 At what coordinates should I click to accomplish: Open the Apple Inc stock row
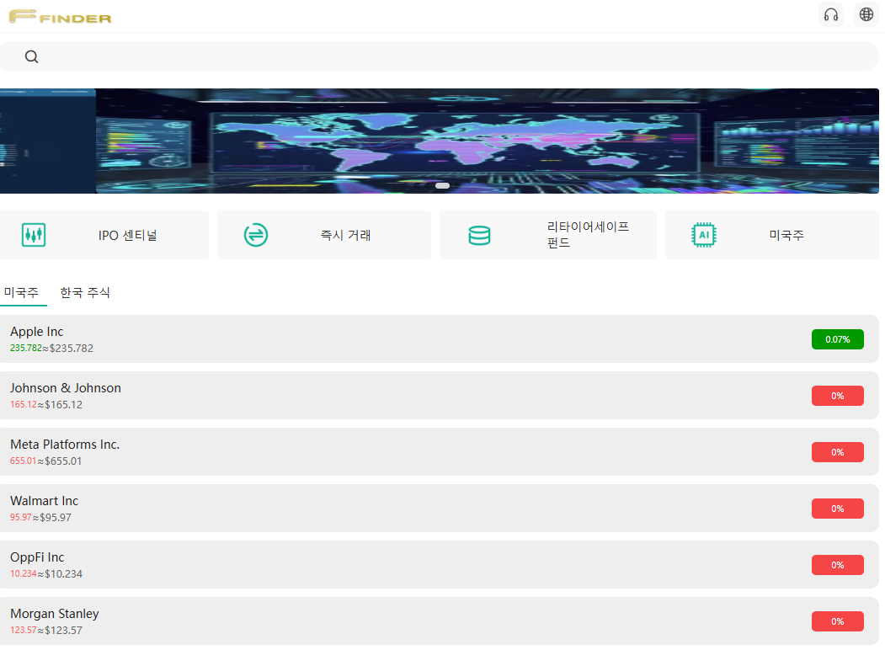point(439,339)
